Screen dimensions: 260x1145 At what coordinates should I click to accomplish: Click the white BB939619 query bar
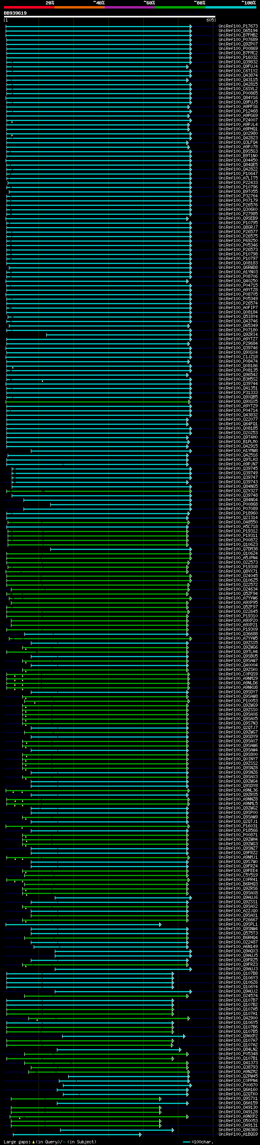click(110, 17)
